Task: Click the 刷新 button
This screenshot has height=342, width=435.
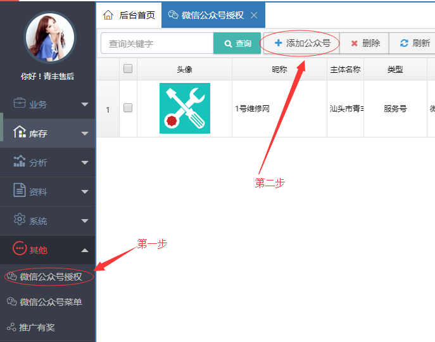Action: coord(412,43)
